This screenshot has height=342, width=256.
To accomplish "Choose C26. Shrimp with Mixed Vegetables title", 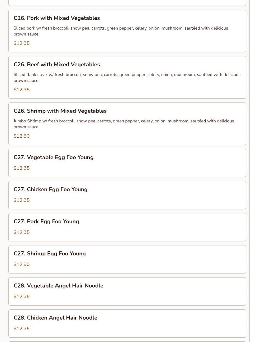I will tap(60, 111).
